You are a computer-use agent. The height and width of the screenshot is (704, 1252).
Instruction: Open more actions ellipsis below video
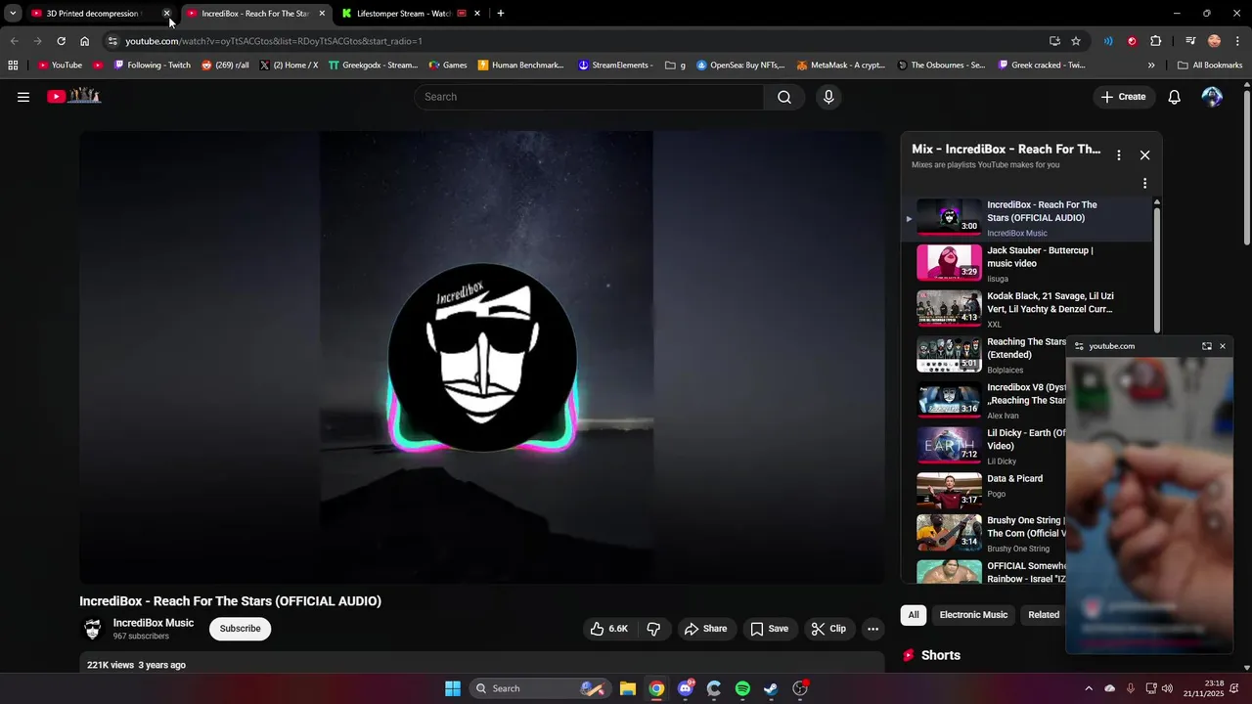(x=872, y=629)
